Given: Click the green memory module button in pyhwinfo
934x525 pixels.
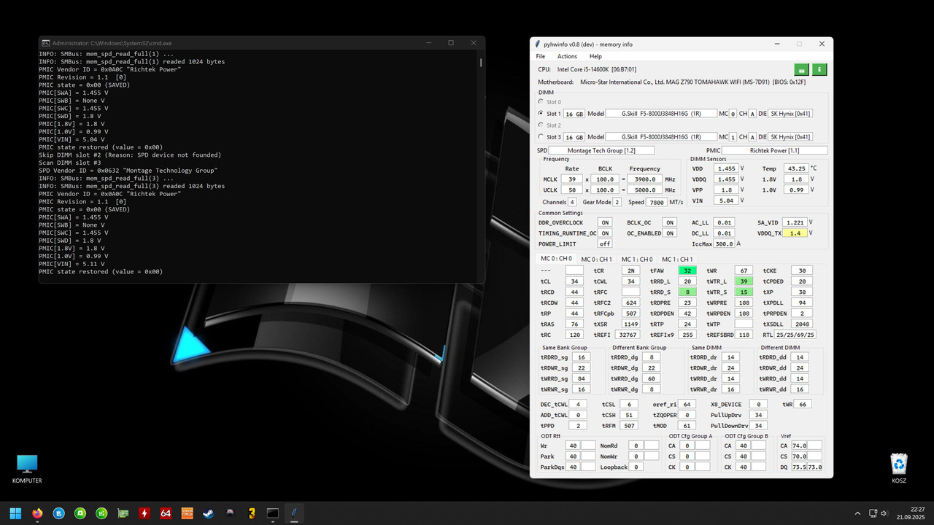Looking at the screenshot, I should [x=802, y=70].
